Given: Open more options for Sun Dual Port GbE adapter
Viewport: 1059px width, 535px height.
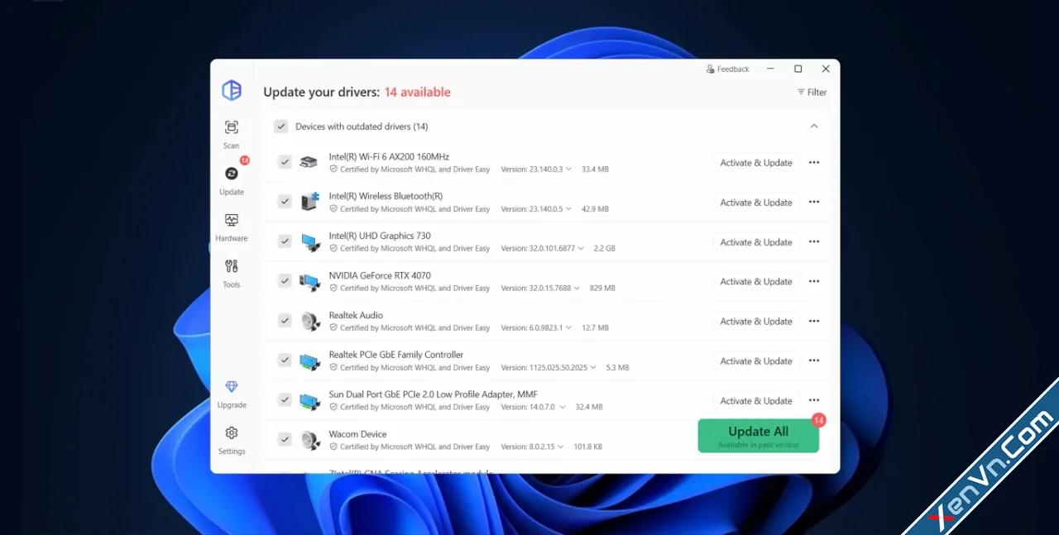Looking at the screenshot, I should pos(814,400).
